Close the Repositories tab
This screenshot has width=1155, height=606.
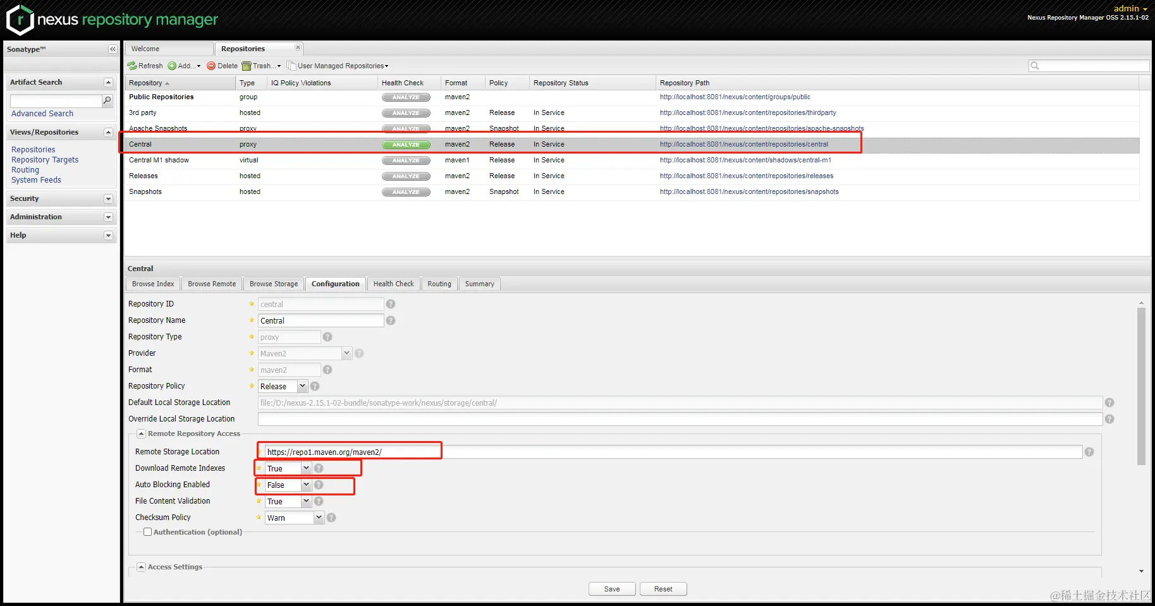pos(298,47)
